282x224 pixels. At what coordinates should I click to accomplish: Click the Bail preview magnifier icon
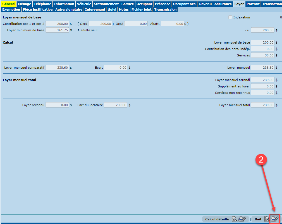(x=267, y=219)
